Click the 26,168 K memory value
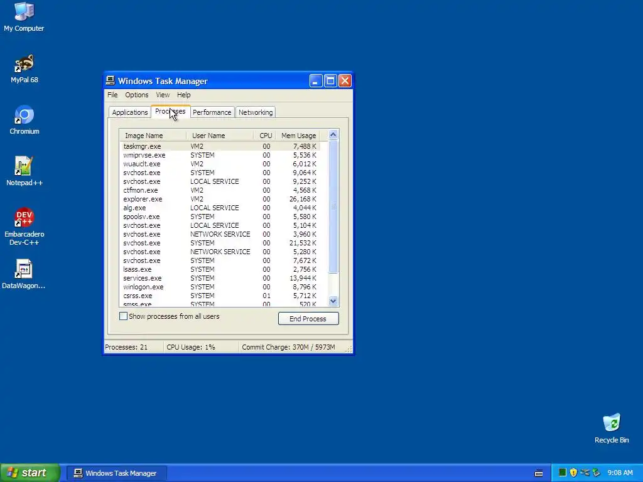The width and height of the screenshot is (643, 482). coord(303,199)
